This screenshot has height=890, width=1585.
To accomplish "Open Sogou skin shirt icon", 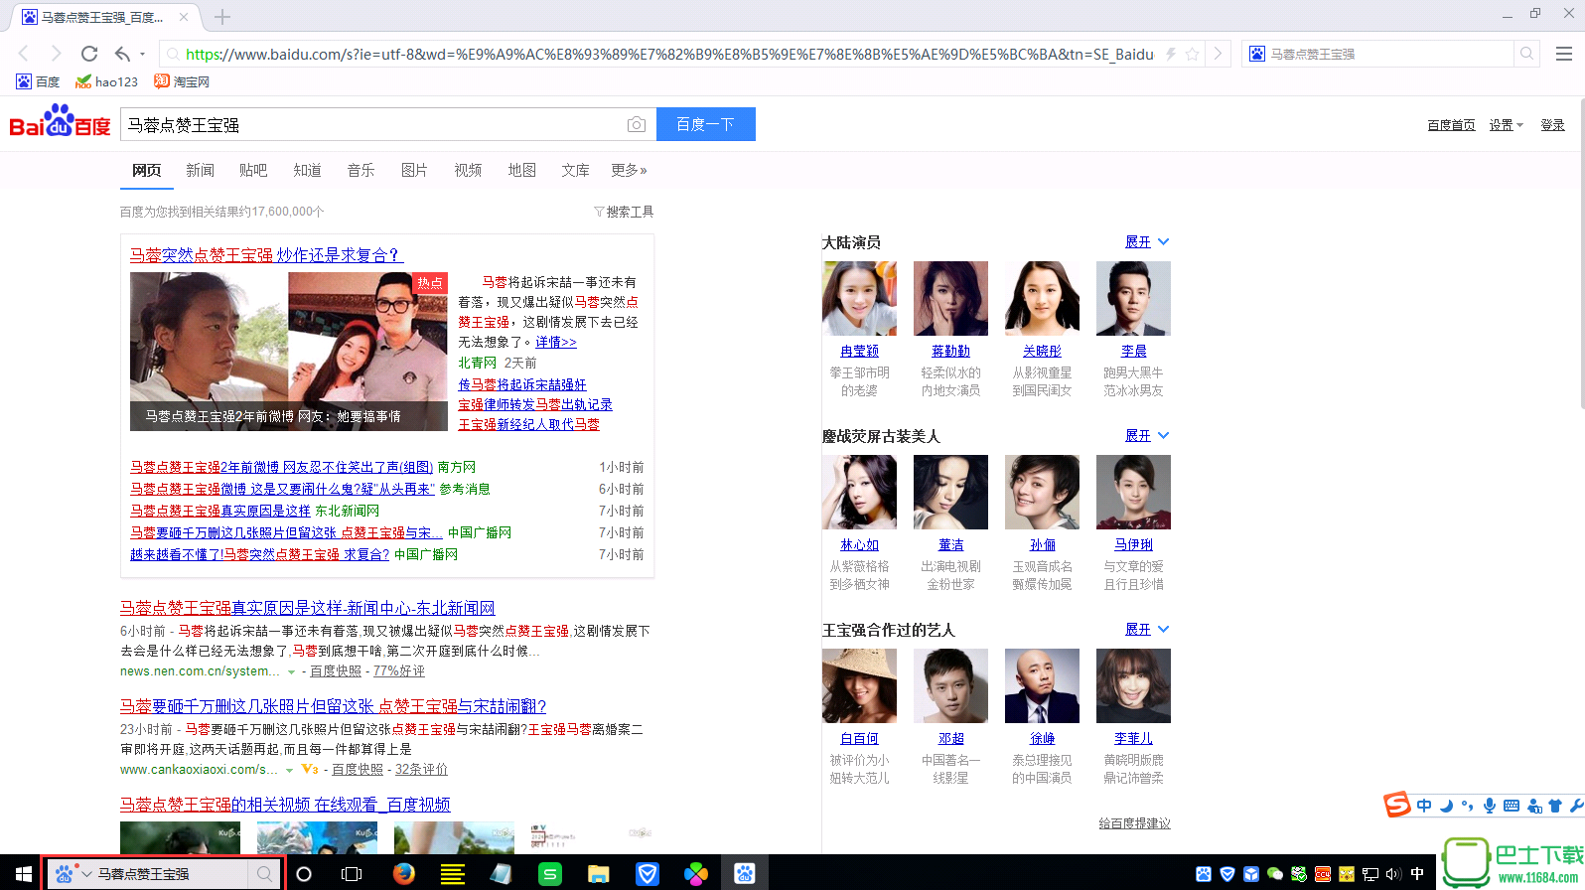I will coord(1555,806).
